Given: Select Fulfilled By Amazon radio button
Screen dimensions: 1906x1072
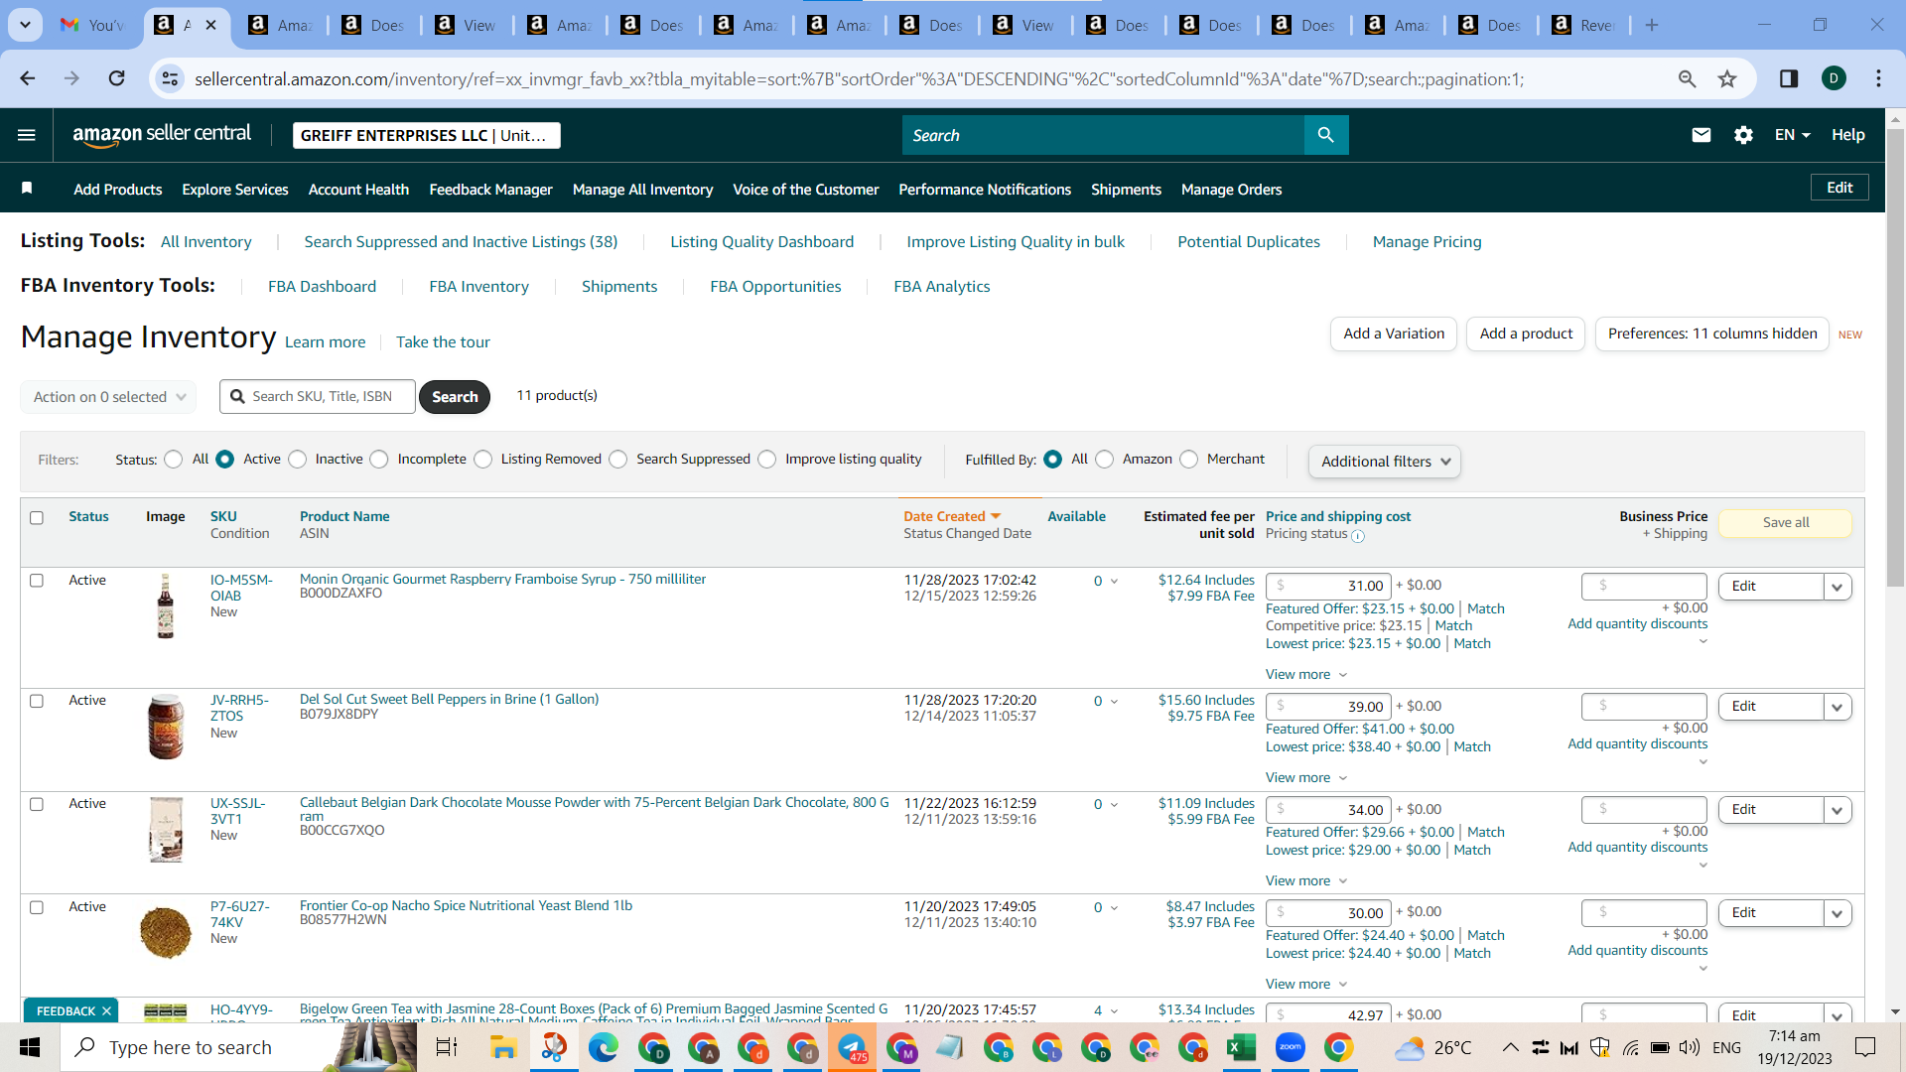Looking at the screenshot, I should pos(1104,460).
